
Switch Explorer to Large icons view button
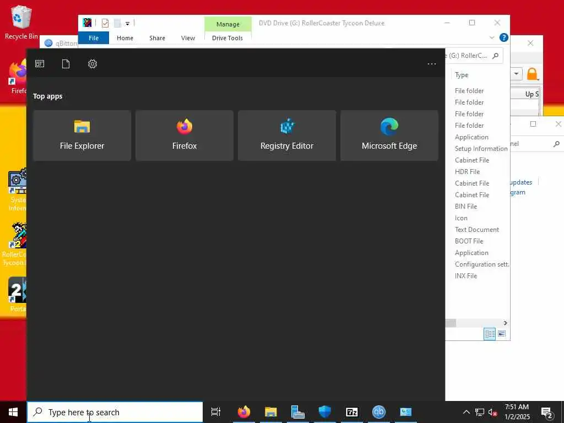pos(501,334)
